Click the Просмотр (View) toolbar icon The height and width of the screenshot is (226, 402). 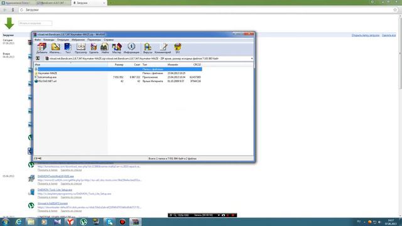click(x=81, y=48)
